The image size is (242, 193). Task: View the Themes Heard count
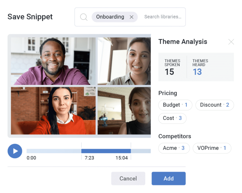click(200, 67)
